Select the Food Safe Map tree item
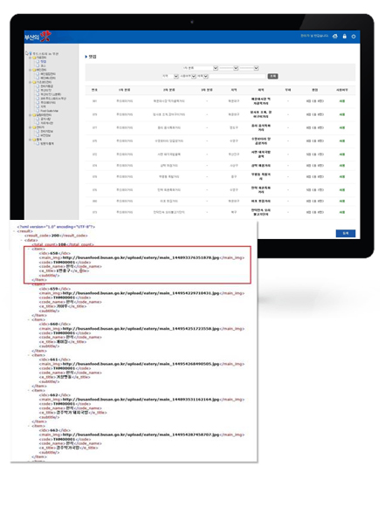Viewport: 385px width, 527px height. coord(49,111)
